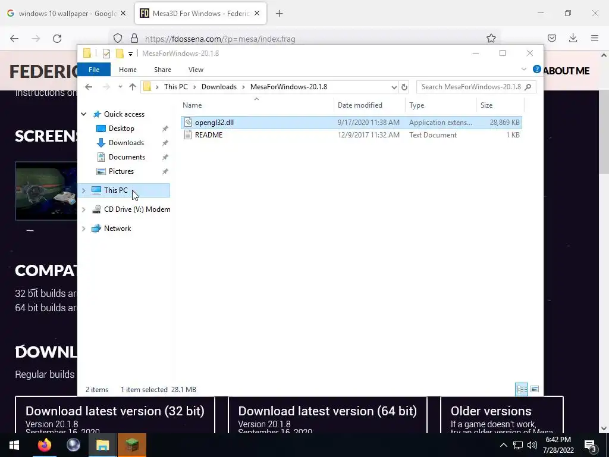The image size is (609, 457).
Task: Click the Explorer forward arrow
Action: point(106,87)
